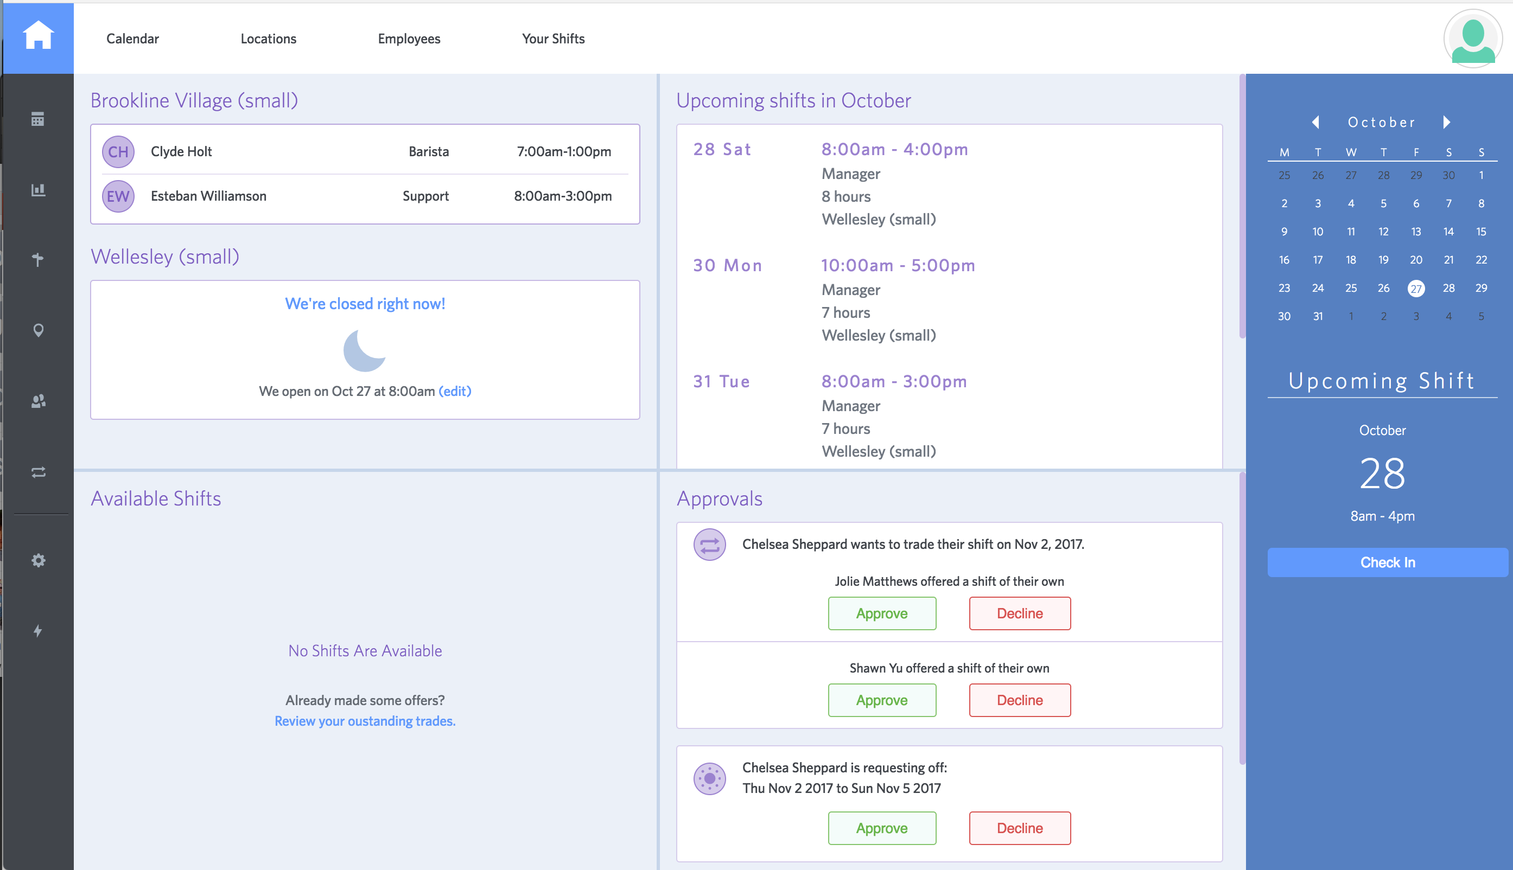Click the location pin sidebar icon
This screenshot has height=870, width=1513.
[x=38, y=330]
